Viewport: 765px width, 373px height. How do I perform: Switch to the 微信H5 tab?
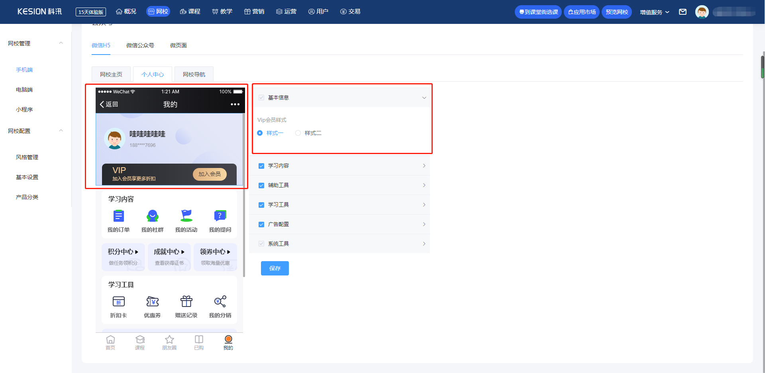point(101,45)
